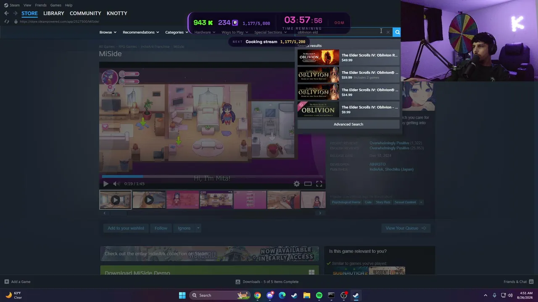This screenshot has width=538, height=302.
Task: Open Advanced Search
Action: tap(348, 124)
